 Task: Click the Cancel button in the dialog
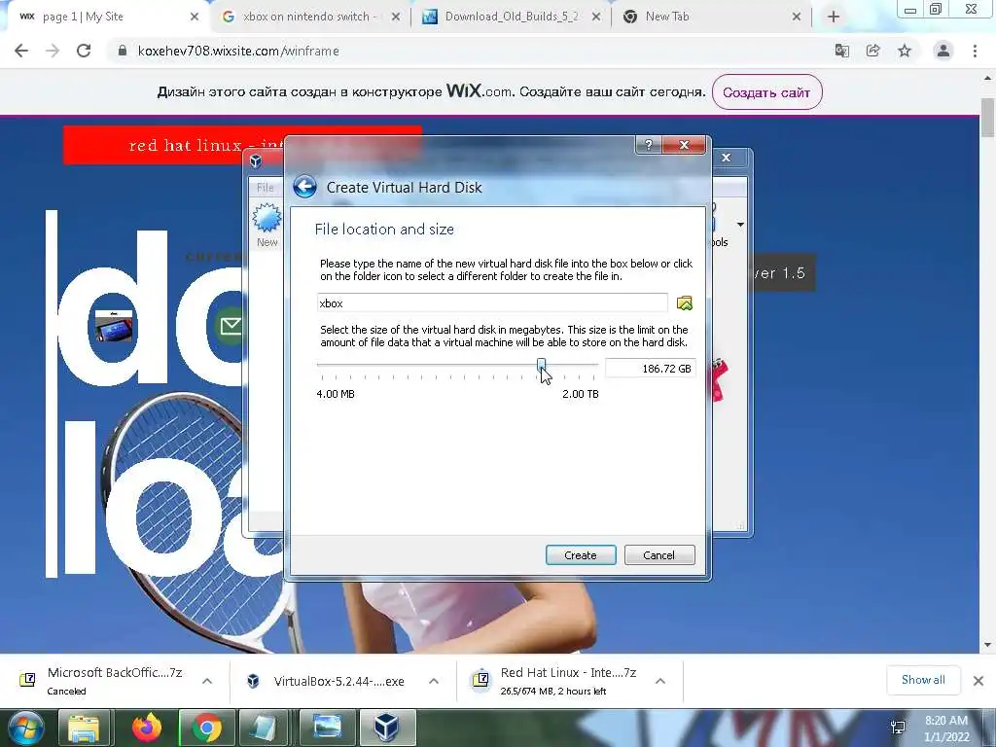click(659, 555)
